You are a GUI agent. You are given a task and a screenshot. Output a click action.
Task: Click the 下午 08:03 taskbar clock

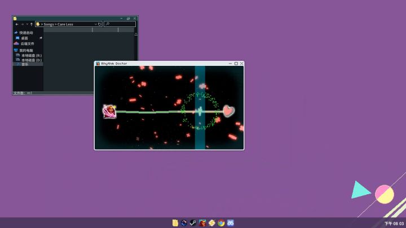click(394, 223)
